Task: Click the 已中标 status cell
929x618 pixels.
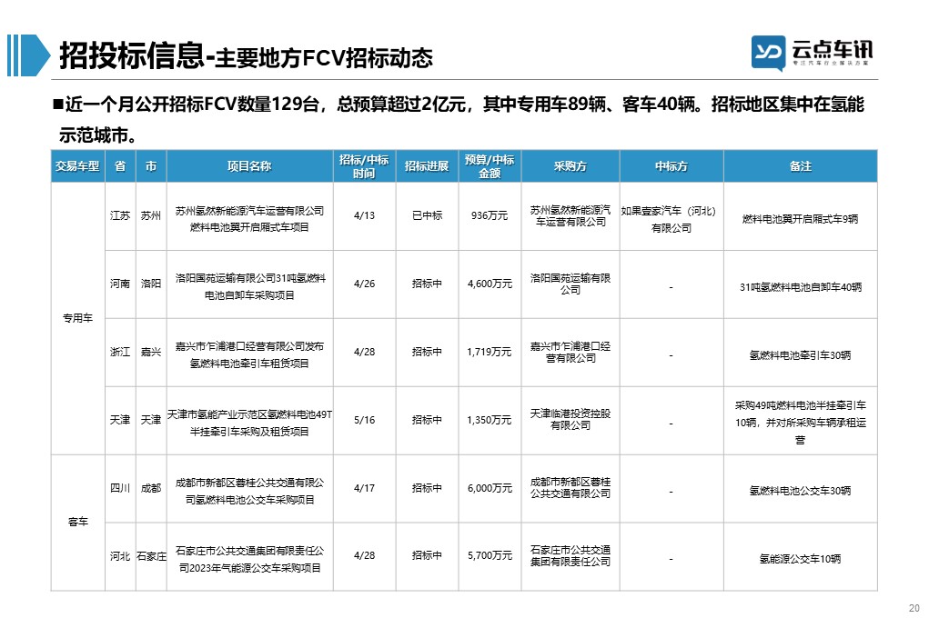Action: point(427,216)
